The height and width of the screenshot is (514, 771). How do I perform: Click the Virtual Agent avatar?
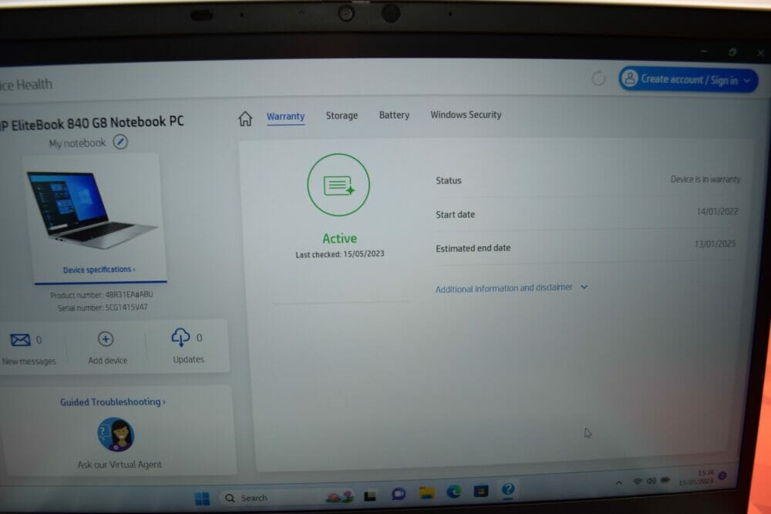pos(116,435)
